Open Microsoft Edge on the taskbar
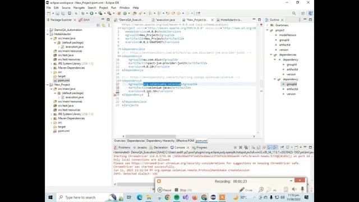 pyautogui.click(x=140, y=197)
